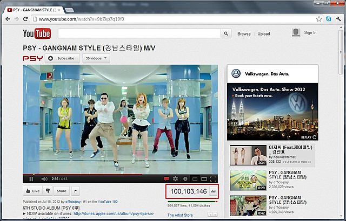Screen dimensions: 346x221
Task: Open a new browser tab
Action: tap(70, 10)
